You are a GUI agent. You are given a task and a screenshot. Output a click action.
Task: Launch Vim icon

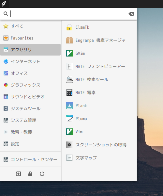pyautogui.click(x=69, y=132)
